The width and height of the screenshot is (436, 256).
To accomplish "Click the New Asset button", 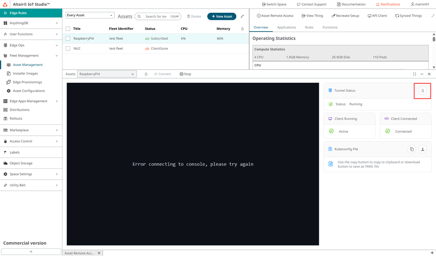I will [x=222, y=16].
